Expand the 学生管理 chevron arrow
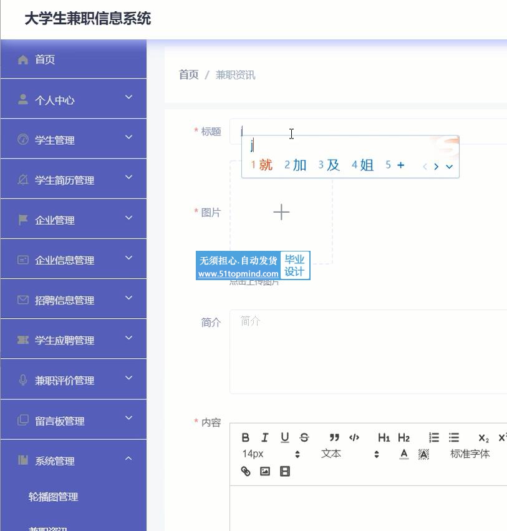507x531 pixels. 128,137
